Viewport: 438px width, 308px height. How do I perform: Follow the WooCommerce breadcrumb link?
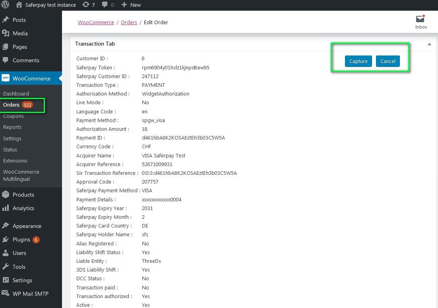(x=96, y=22)
